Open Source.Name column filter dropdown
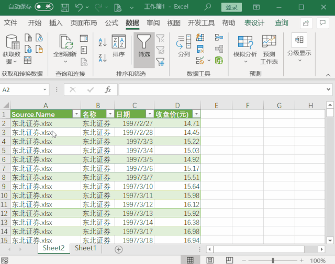Viewport: 335px width, 264px height. pyautogui.click(x=76, y=114)
